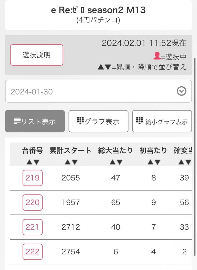Sort 総大当たり ascending with up arrow
The width and height of the screenshot is (197, 270).
click(112, 162)
